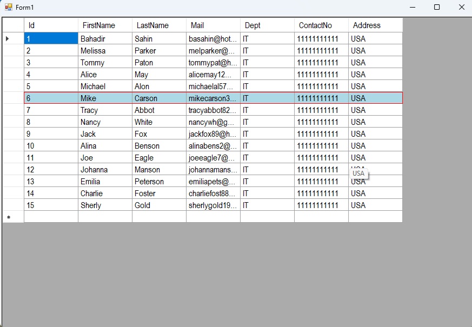Image resolution: width=472 pixels, height=327 pixels.
Task: Click the new row asterisk header
Action: 8,217
